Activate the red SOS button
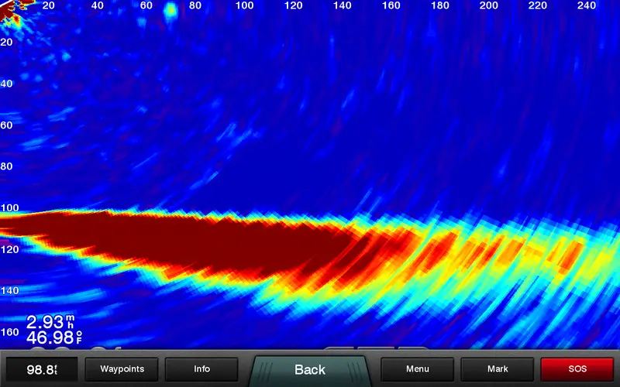 tap(576, 369)
